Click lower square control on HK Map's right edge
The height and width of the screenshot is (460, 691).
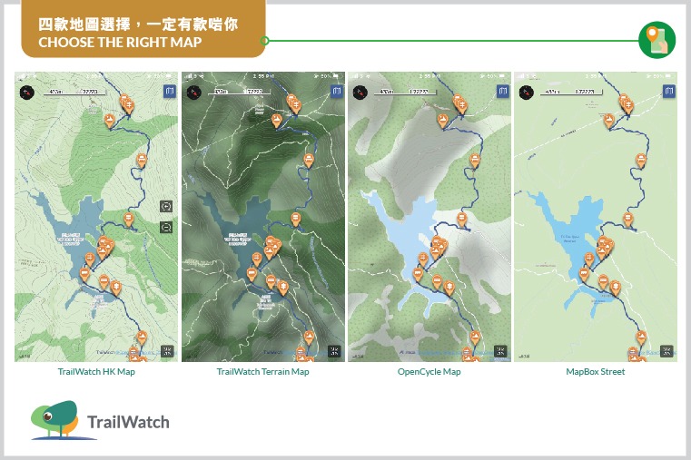[x=166, y=227]
